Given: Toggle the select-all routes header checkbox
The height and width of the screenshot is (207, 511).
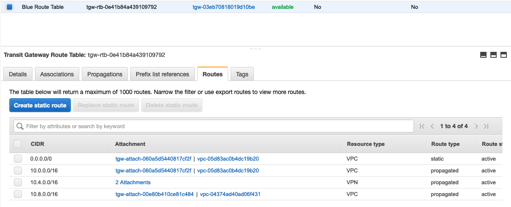Looking at the screenshot, I should [x=18, y=144].
